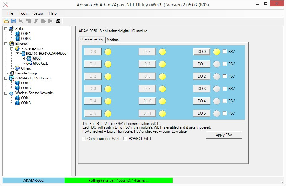286x186 pixels.
Task: Open the Setup menu
Action: (38, 13)
